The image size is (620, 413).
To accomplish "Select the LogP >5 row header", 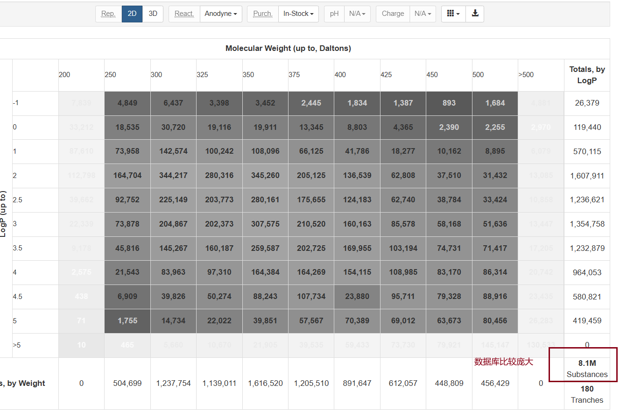I will pyautogui.click(x=35, y=345).
